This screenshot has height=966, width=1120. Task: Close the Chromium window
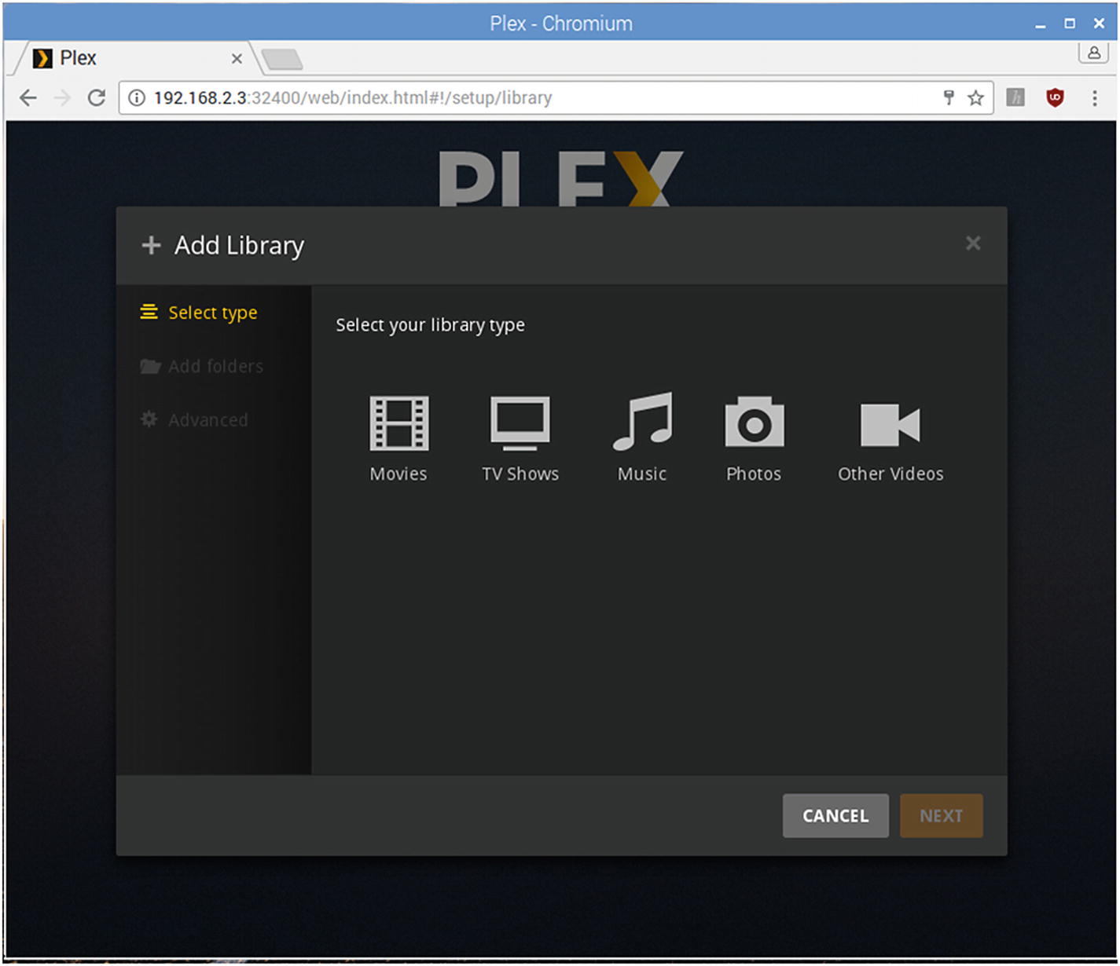pyautogui.click(x=1099, y=24)
